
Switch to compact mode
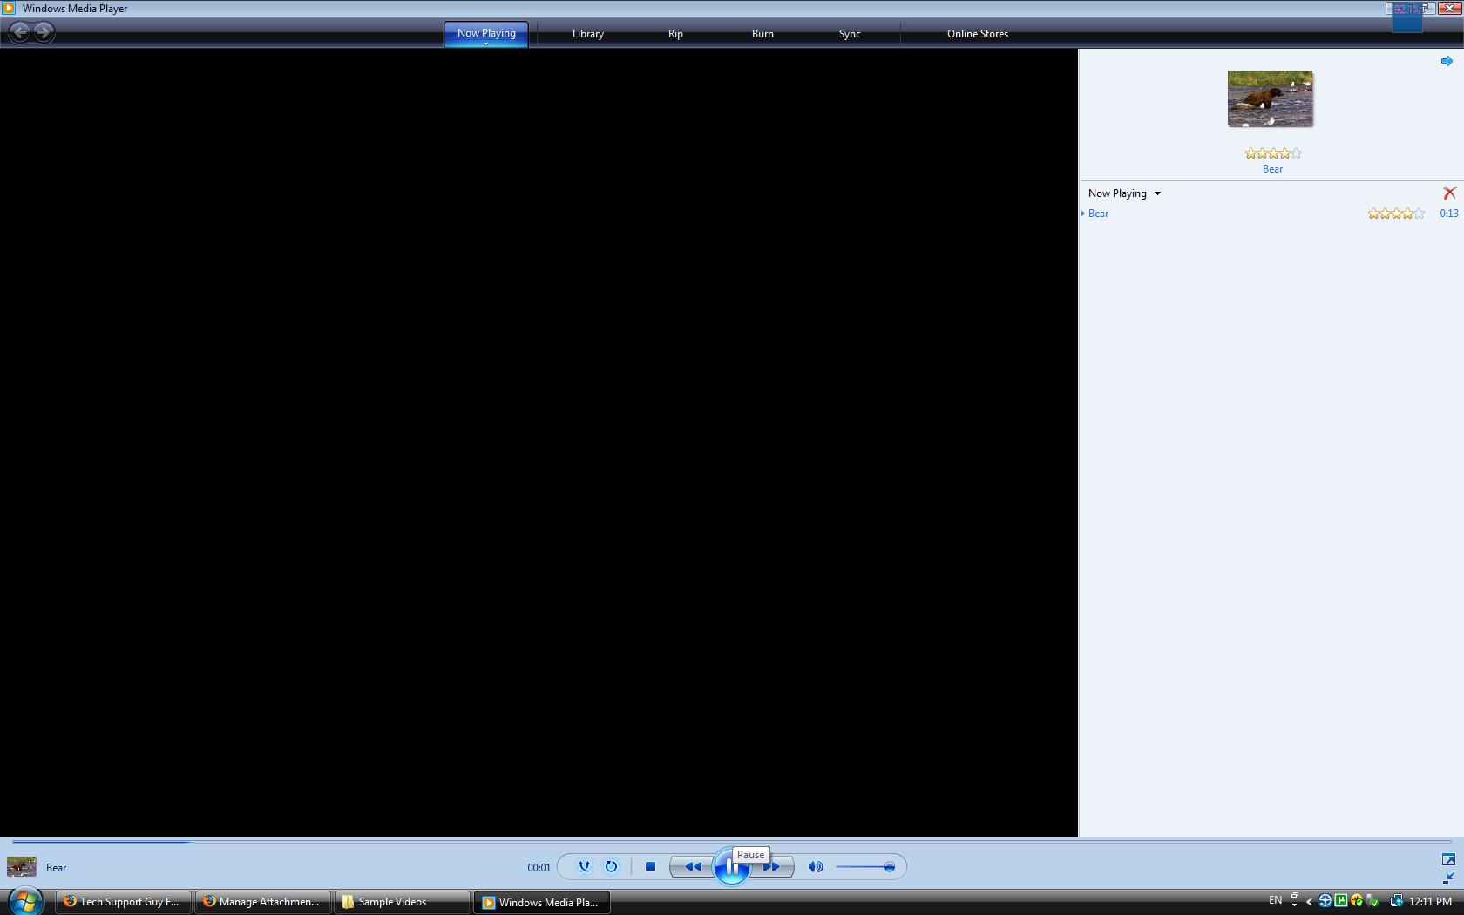tap(1448, 878)
